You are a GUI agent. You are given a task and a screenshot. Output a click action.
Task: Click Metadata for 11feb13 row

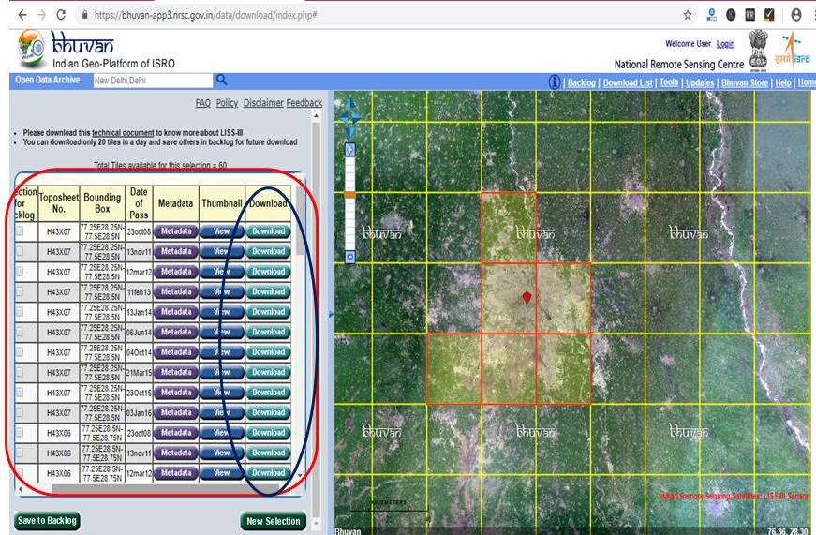tap(176, 292)
